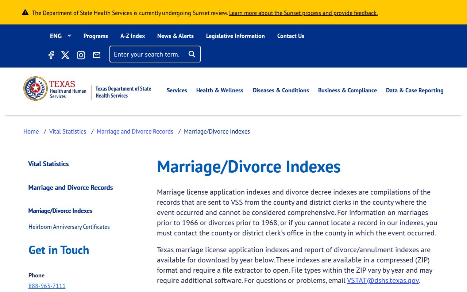Click the Marriage/Divorce Indexes page heading
Screen dimensions: 467x292
248,166
